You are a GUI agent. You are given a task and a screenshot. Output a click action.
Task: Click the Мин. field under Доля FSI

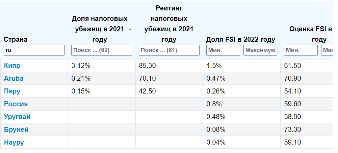click(x=223, y=50)
